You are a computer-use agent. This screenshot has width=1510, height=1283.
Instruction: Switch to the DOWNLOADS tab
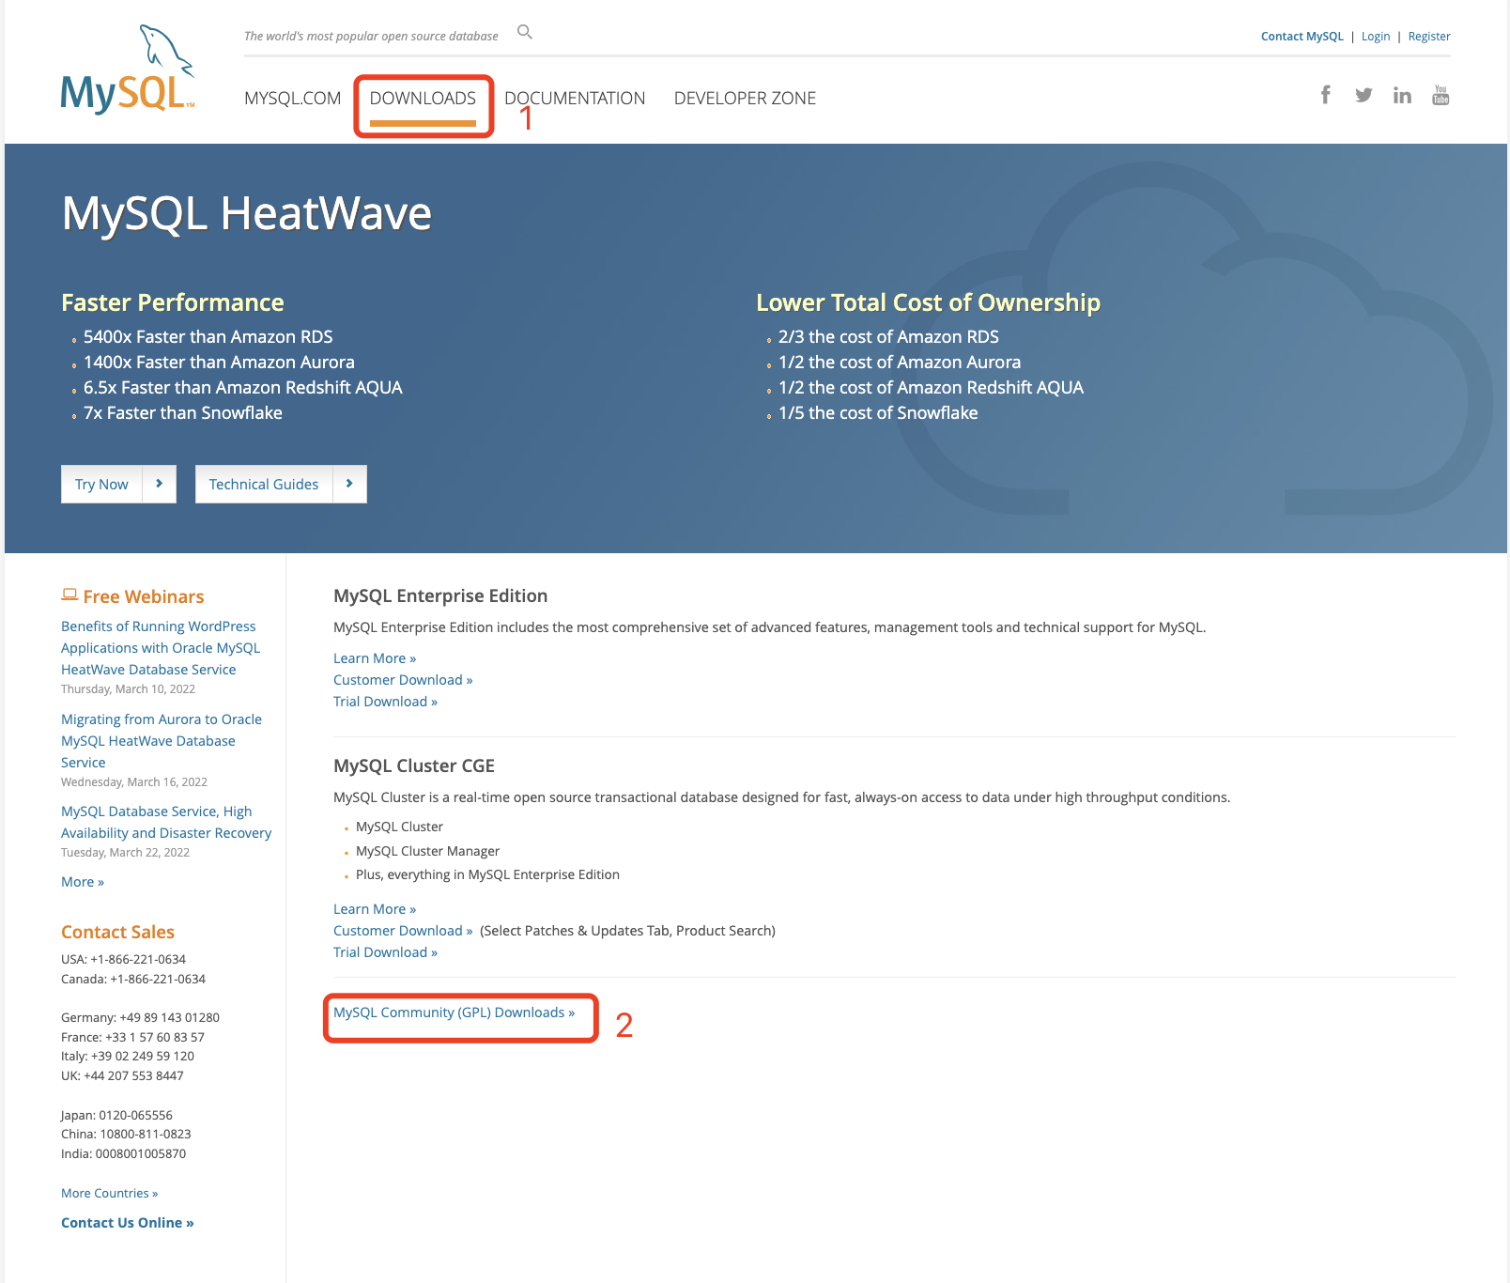coord(423,98)
